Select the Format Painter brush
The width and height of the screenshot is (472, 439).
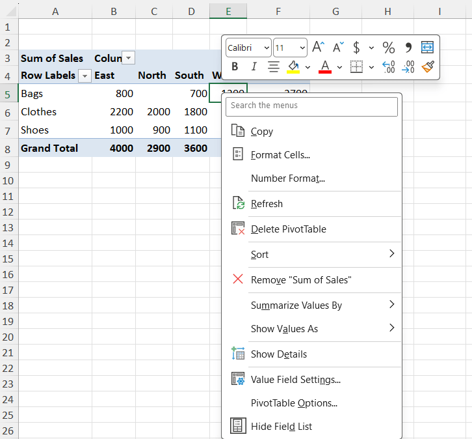coord(427,66)
